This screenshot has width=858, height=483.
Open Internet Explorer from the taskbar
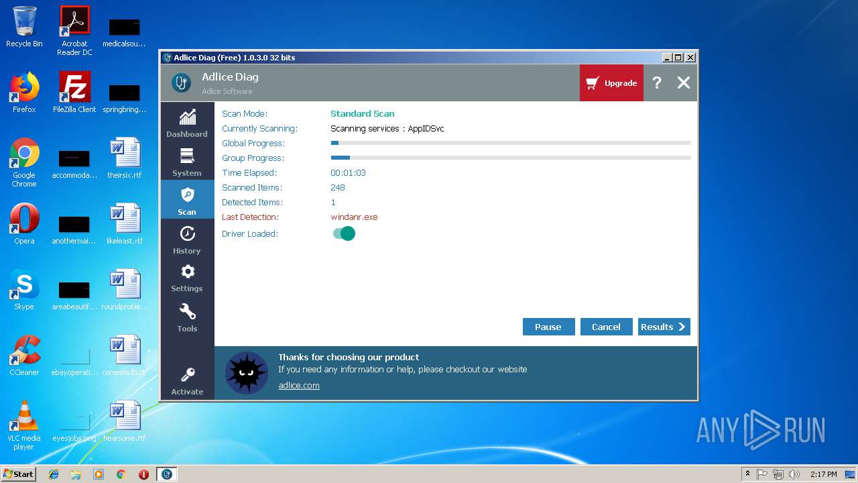click(x=54, y=474)
